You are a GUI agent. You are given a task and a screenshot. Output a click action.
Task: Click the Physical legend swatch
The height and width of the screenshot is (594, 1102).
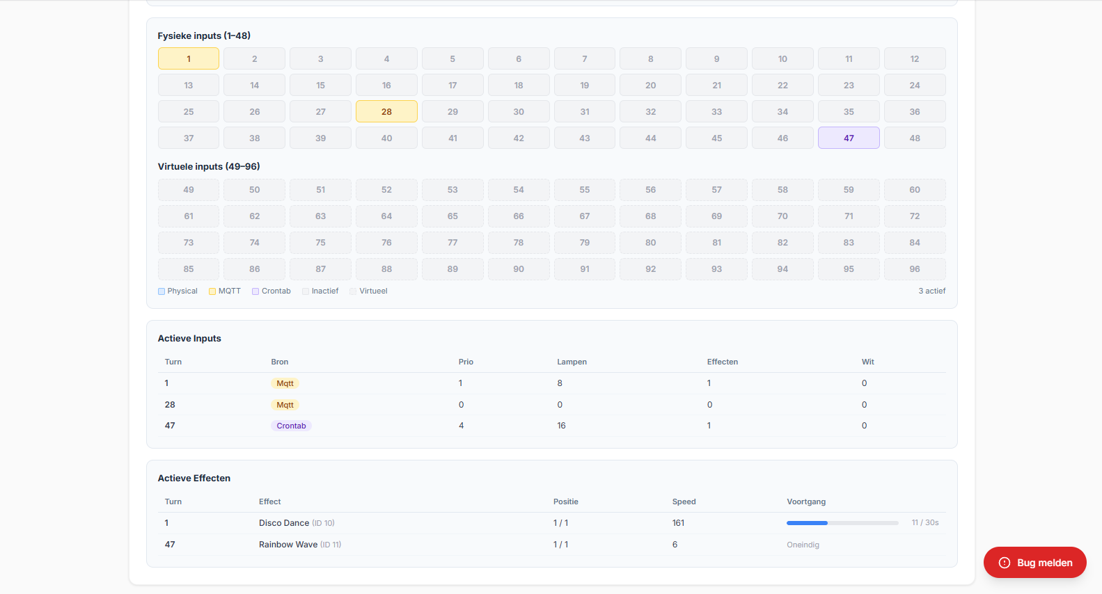pos(162,291)
